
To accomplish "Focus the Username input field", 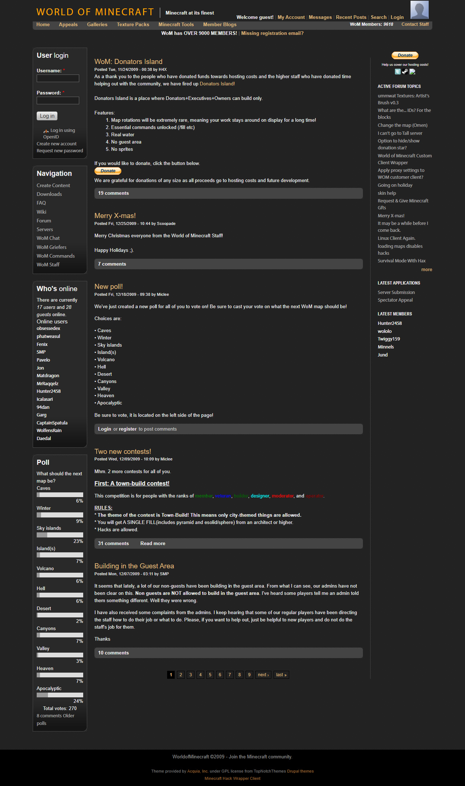I will 58,78.
